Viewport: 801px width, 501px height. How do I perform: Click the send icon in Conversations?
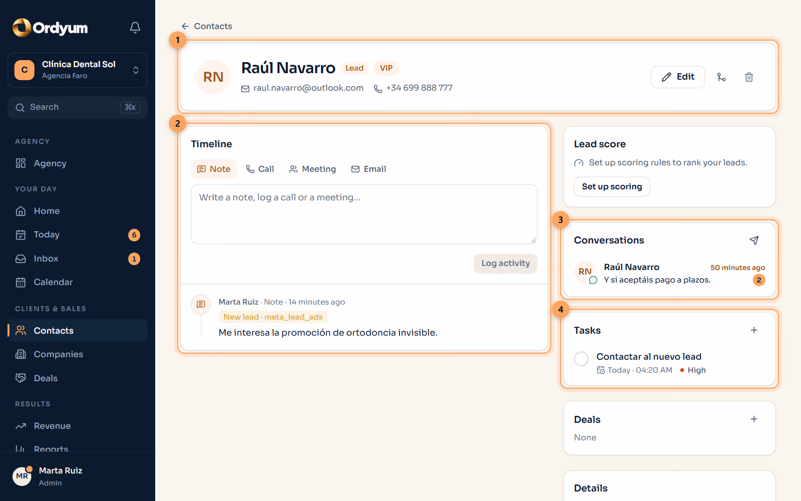point(754,240)
